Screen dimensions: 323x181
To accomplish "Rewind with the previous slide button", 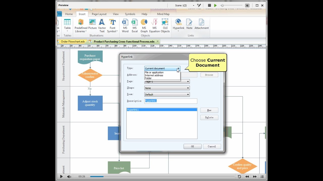I will 247,176.
